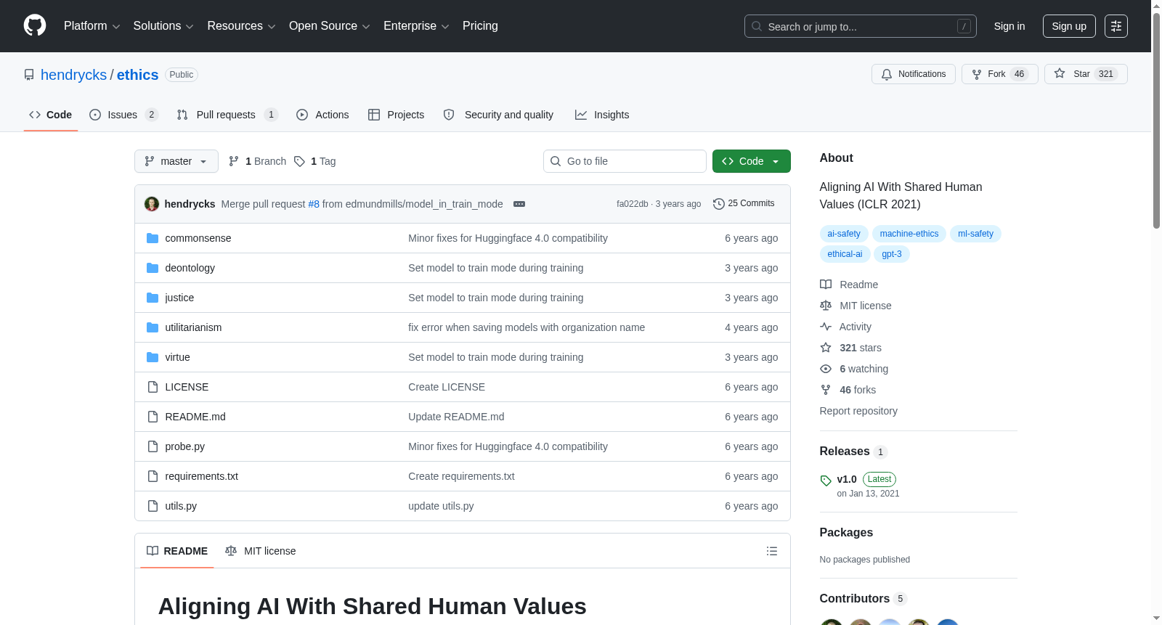Screen dimensions: 1162x625
Task: Open the virtue folder
Action: click(177, 357)
